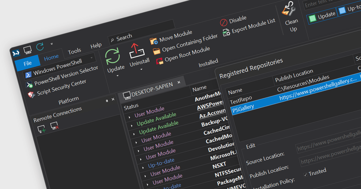Click into the Search field

pos(141,32)
